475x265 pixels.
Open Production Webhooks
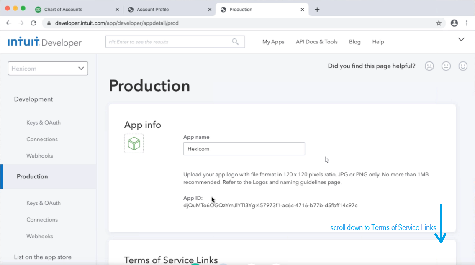click(x=40, y=236)
